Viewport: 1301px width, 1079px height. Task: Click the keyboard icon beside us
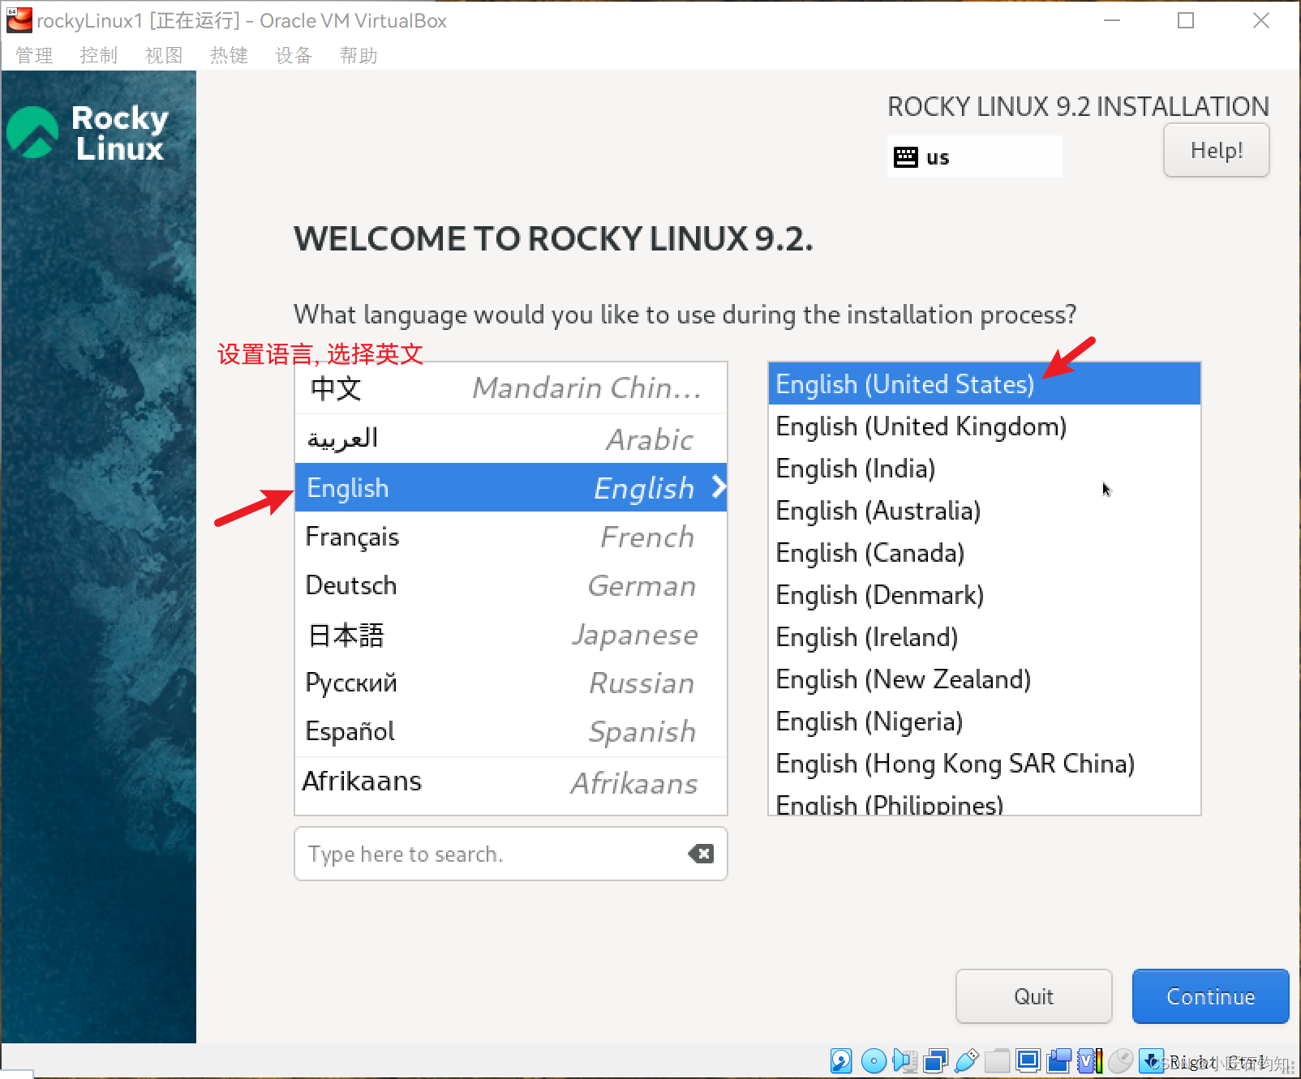click(x=906, y=157)
